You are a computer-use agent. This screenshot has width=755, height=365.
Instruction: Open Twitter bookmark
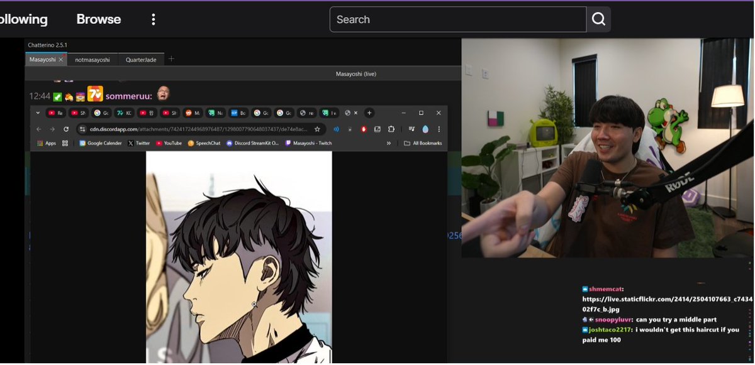point(139,143)
